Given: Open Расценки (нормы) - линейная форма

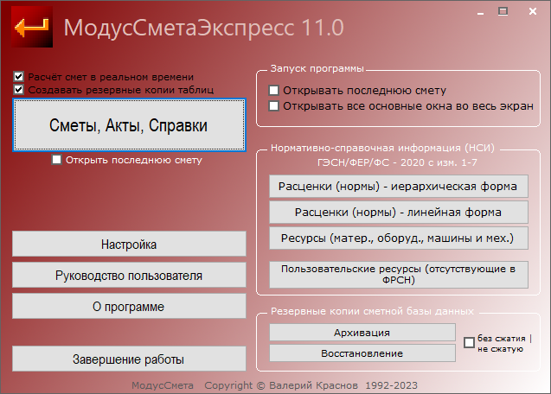Looking at the screenshot, I should pos(399,213).
